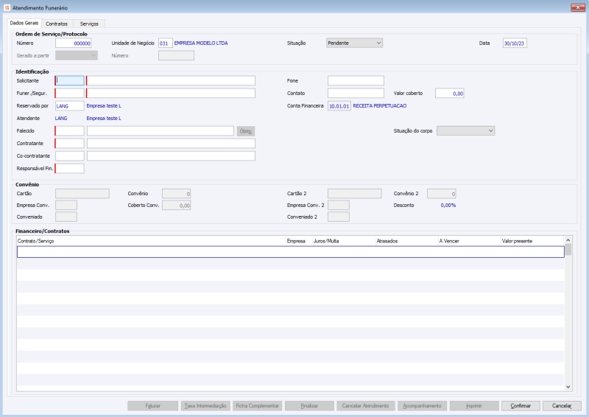Click the Contato input field

click(356, 94)
